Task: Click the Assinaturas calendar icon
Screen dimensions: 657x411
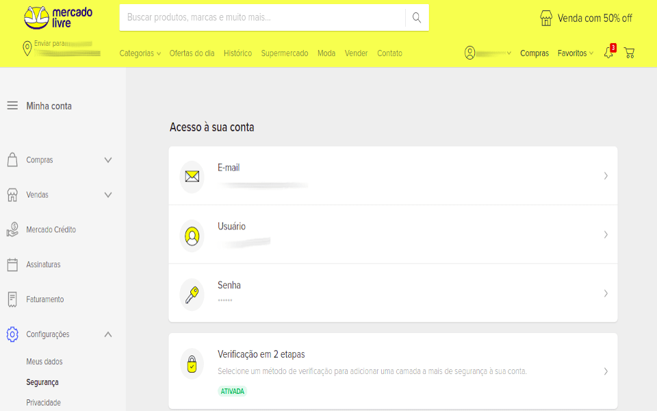Action: click(x=12, y=264)
